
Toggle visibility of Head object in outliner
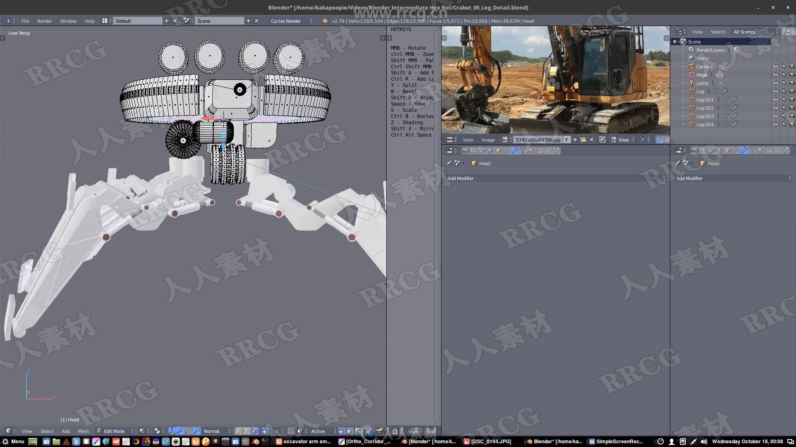(776, 74)
